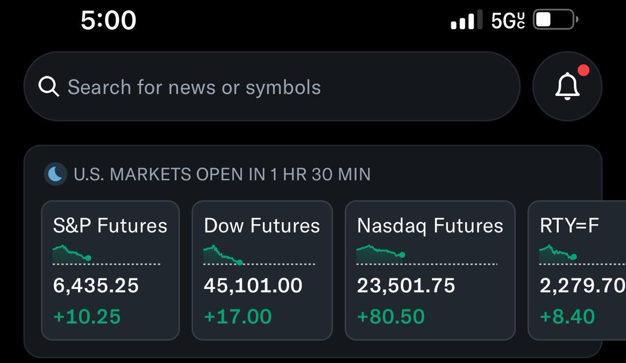Tap the cellular signal bars indicator
This screenshot has width=626, height=363.
[x=463, y=21]
